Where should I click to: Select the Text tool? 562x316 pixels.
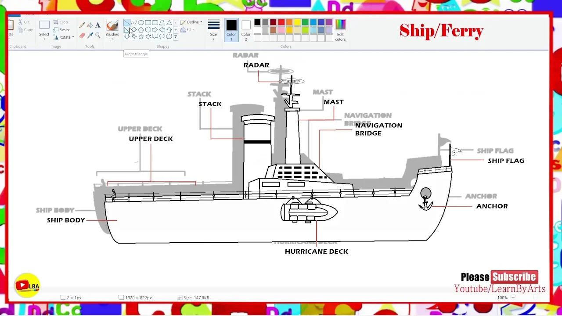coord(97,25)
